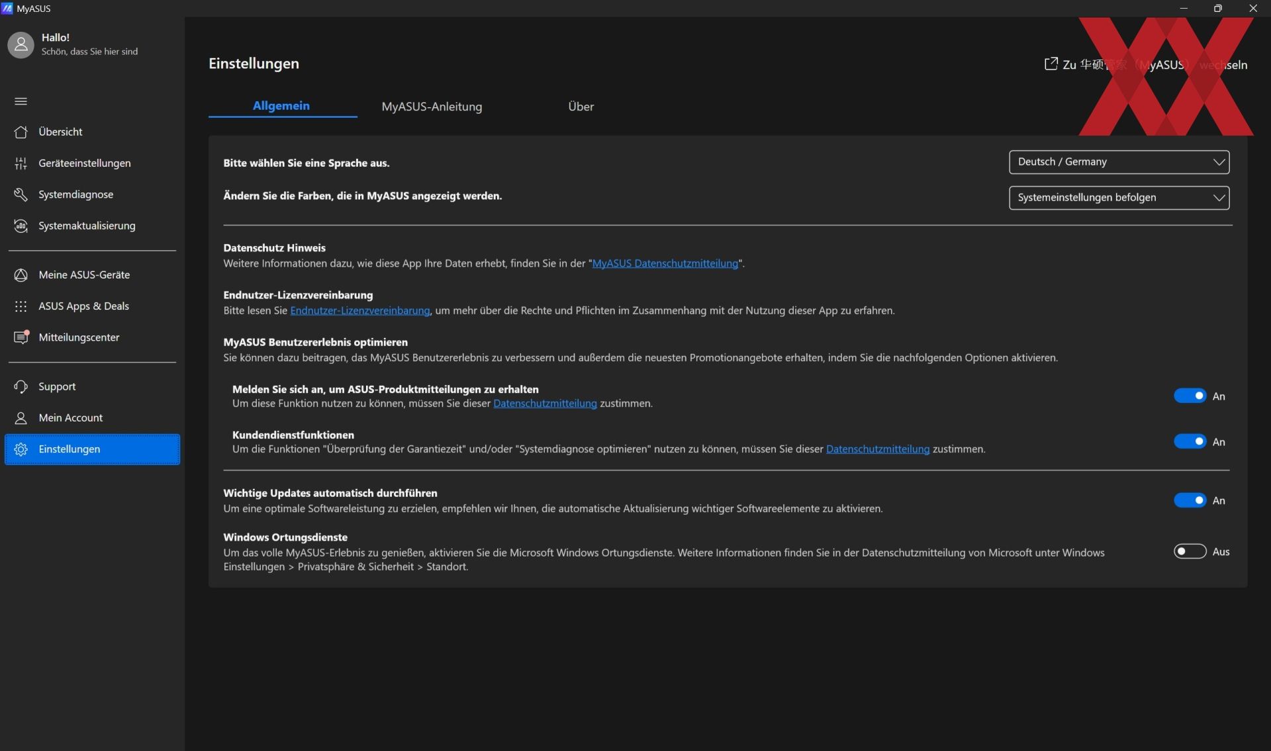Enable the Windows Ortungsdienste toggle
The width and height of the screenshot is (1271, 751).
pos(1190,551)
